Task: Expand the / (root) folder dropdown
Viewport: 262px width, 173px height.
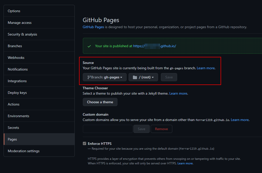Action: click(x=143, y=77)
